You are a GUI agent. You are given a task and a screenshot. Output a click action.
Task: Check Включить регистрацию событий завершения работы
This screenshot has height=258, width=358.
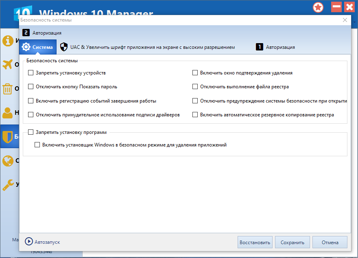coord(31,101)
